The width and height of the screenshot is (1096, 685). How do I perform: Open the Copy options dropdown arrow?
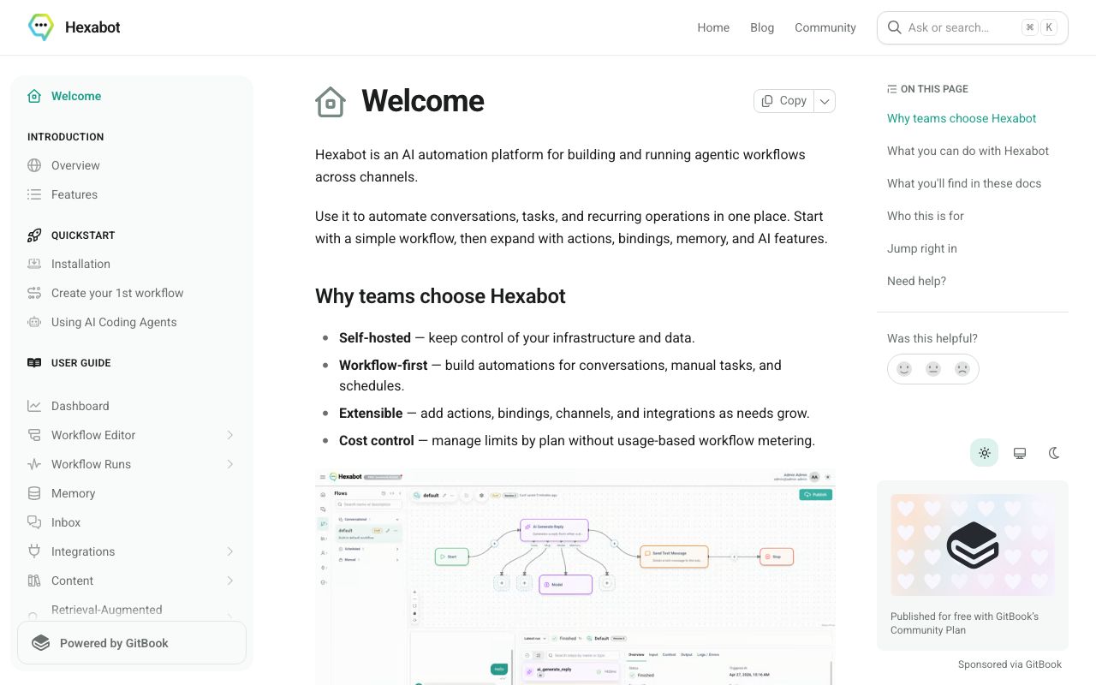825,101
